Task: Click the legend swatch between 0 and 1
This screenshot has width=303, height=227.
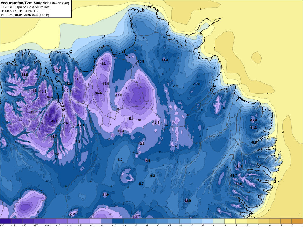Action: pyautogui.click(x=230, y=221)
